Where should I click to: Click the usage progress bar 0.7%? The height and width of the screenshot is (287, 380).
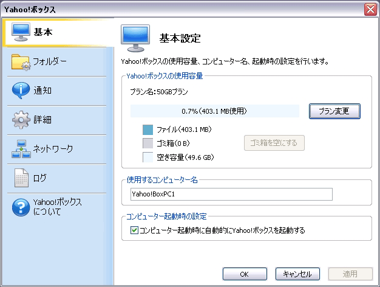pos(215,111)
